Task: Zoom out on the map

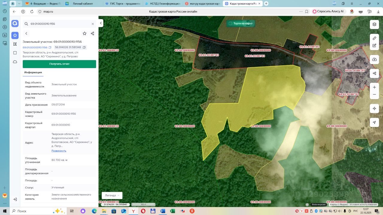Action: (374, 95)
